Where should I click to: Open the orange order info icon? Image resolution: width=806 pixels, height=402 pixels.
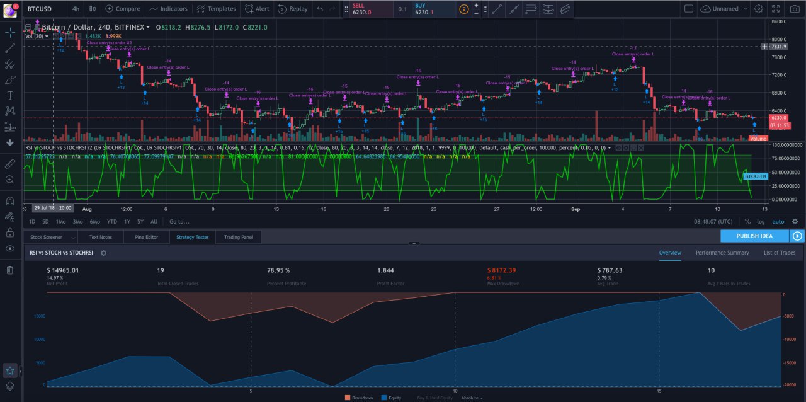pyautogui.click(x=463, y=9)
